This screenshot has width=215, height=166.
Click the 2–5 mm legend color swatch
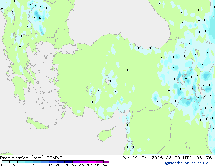point(29,162)
